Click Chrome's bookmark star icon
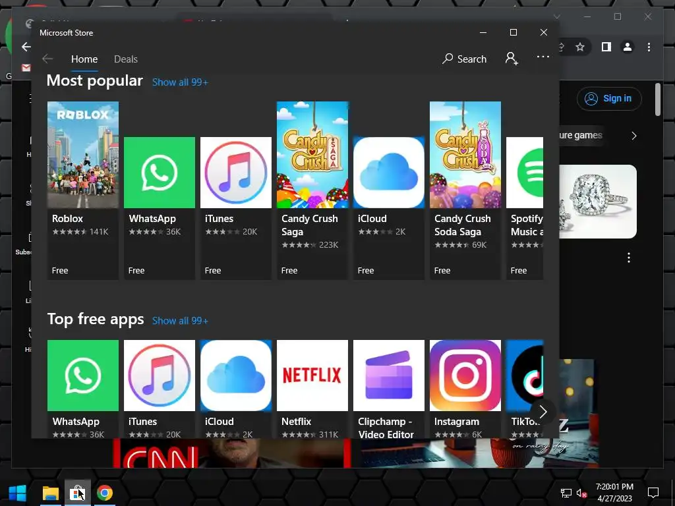 580,47
